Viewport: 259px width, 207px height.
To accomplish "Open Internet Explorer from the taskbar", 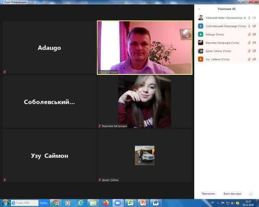I will pyautogui.click(x=81, y=203).
